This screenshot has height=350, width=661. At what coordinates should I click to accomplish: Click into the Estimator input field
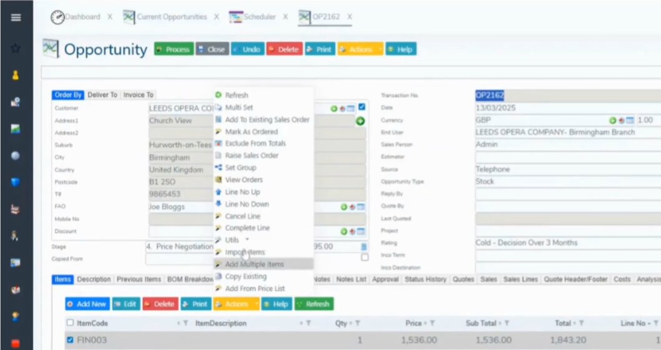click(x=567, y=157)
